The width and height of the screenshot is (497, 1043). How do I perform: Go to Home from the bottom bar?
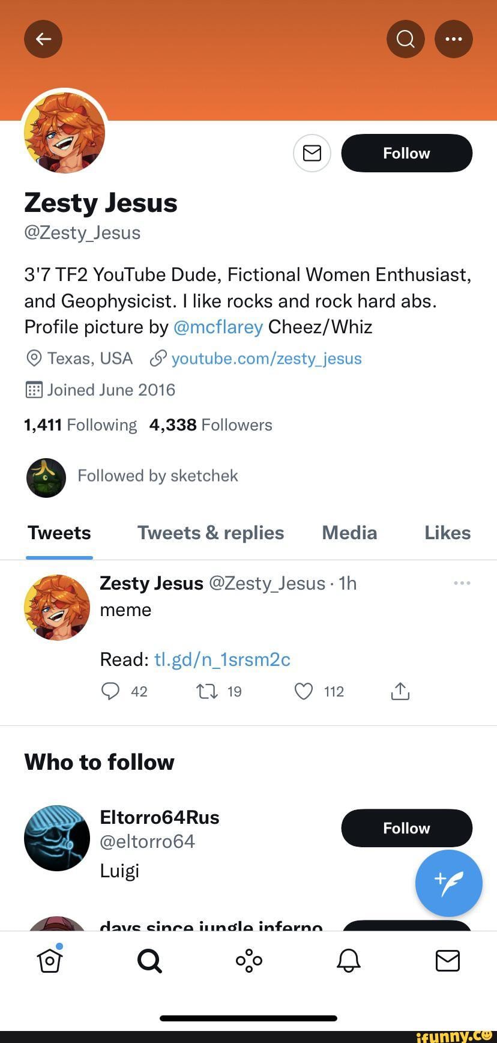(x=50, y=960)
